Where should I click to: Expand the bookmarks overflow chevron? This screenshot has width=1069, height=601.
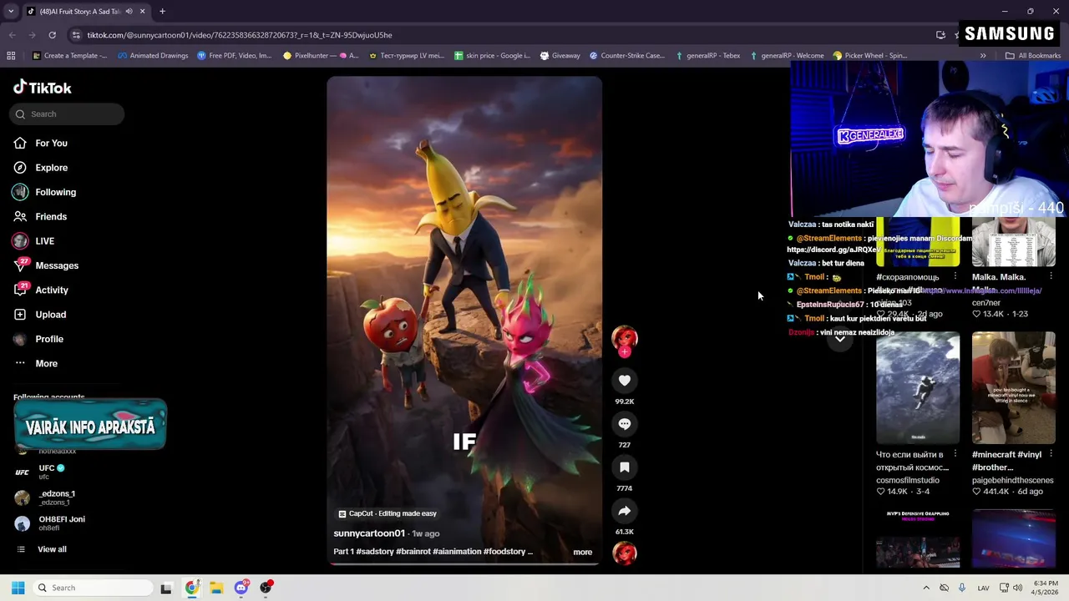point(983,56)
